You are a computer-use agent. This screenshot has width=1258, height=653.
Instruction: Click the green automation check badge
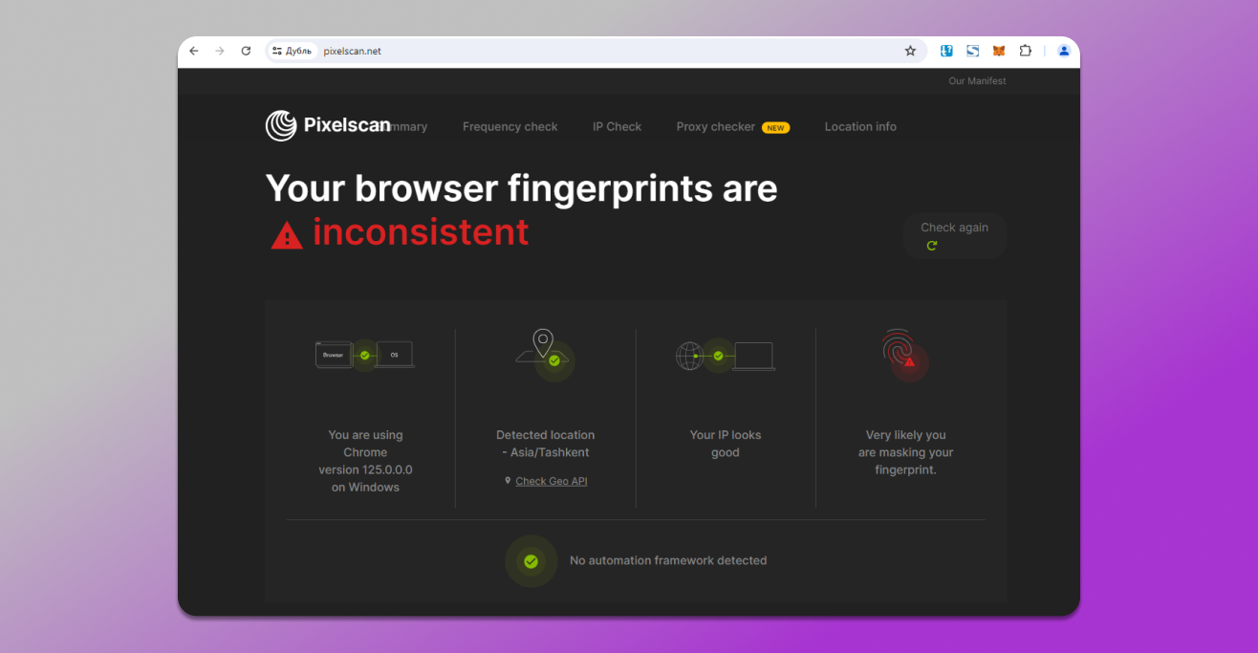click(x=531, y=561)
